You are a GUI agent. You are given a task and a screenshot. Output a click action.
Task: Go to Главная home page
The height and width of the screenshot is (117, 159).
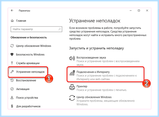tap(21, 21)
